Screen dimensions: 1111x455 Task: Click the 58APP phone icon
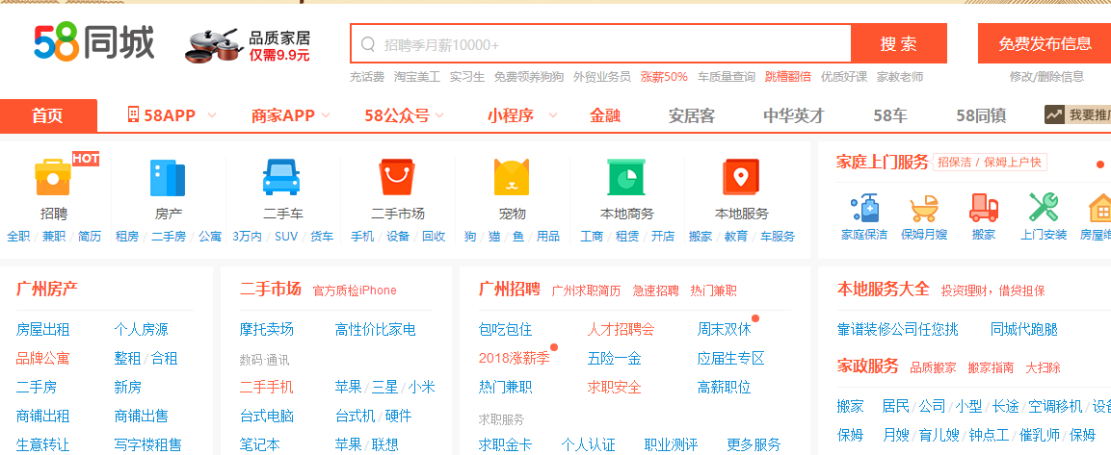[133, 114]
